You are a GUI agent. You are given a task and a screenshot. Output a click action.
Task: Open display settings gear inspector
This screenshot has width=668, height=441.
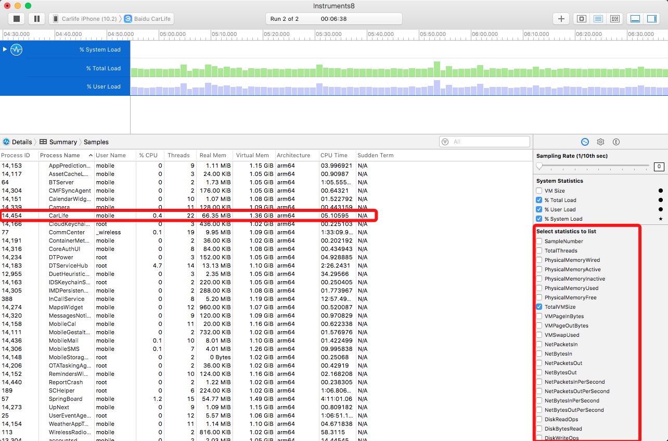(x=600, y=142)
